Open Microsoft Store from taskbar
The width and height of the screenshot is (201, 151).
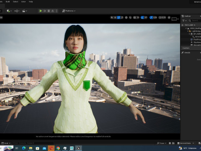click(37, 148)
